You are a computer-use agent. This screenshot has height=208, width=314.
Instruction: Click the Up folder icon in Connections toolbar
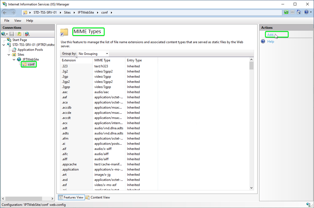click(19, 34)
